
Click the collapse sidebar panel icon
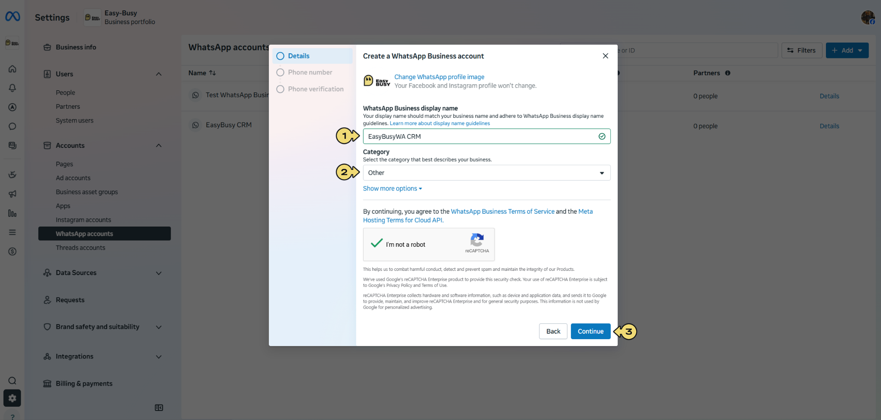[x=159, y=408]
